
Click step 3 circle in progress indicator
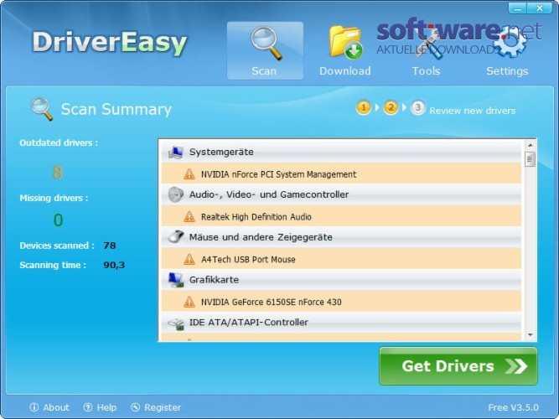418,107
